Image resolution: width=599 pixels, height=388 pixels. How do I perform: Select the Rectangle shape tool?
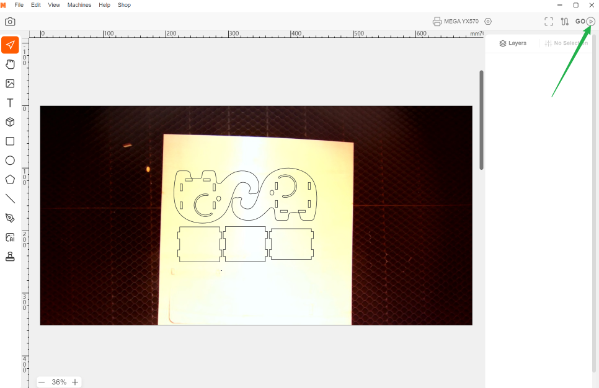10,141
